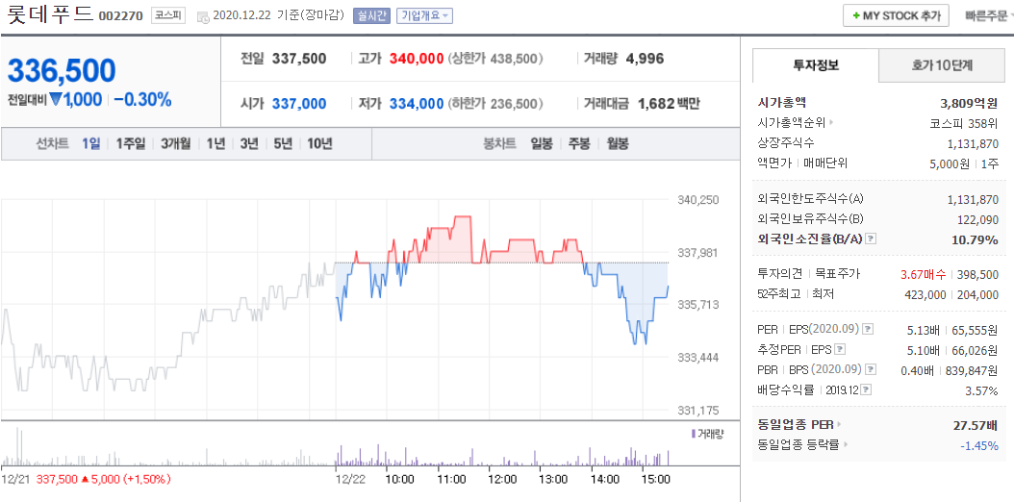Select the 1주일 line chart period
The image size is (1014, 502).
point(131,143)
